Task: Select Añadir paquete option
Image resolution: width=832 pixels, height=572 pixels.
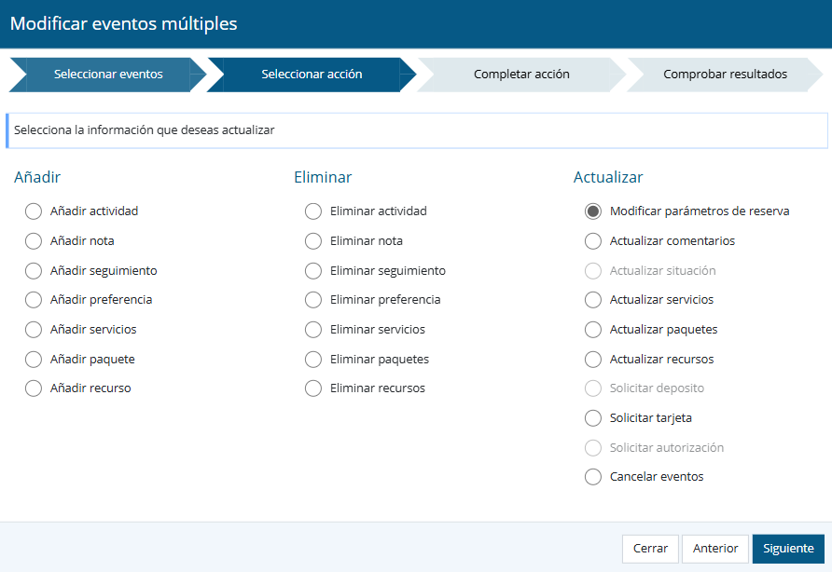Action: [34, 360]
